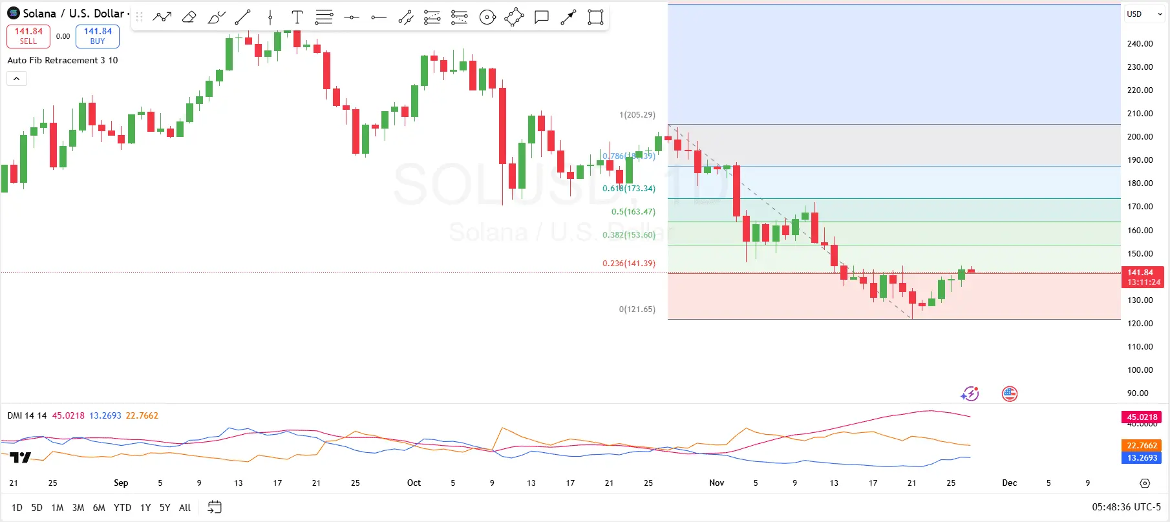
Task: Click the 0.618(173.34) Fib level label
Action: 629,189
